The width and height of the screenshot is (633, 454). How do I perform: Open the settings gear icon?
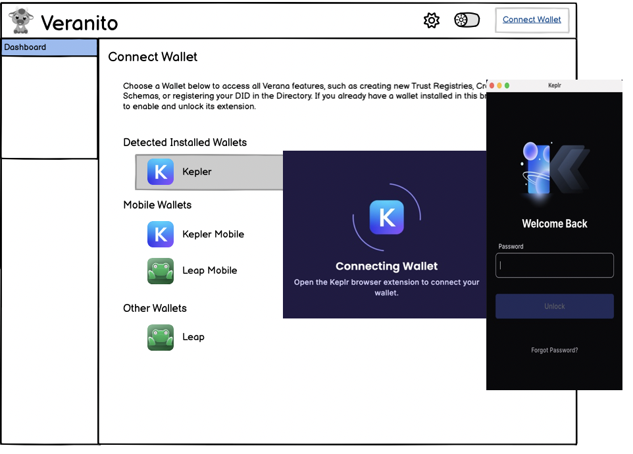pos(431,20)
